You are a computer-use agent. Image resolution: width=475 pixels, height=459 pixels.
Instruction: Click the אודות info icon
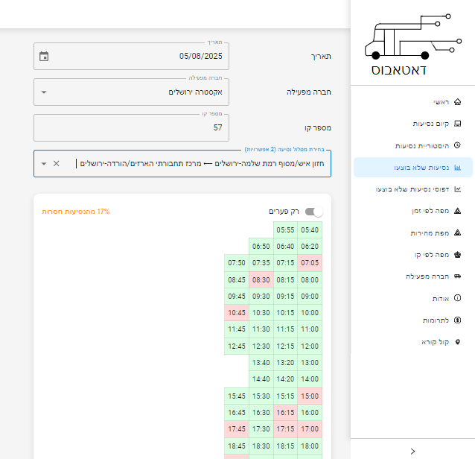pos(457,298)
